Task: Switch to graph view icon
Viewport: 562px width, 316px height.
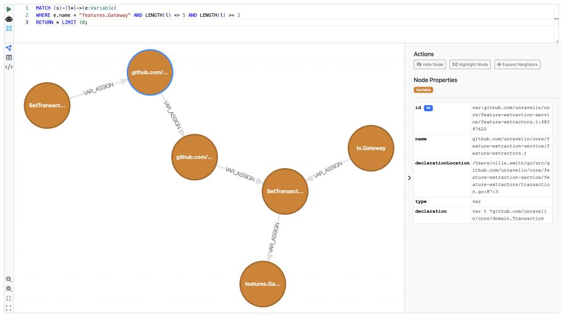Action: pyautogui.click(x=9, y=48)
